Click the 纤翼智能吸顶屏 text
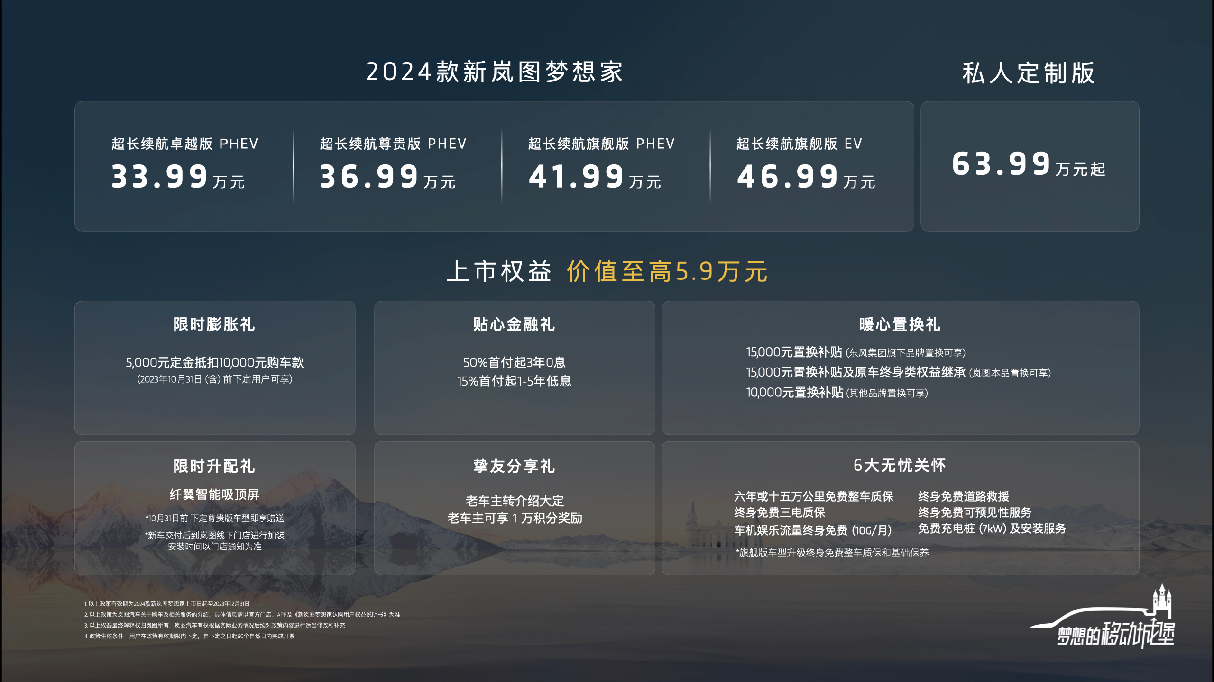Screen dimensions: 1214x682 click(214, 494)
